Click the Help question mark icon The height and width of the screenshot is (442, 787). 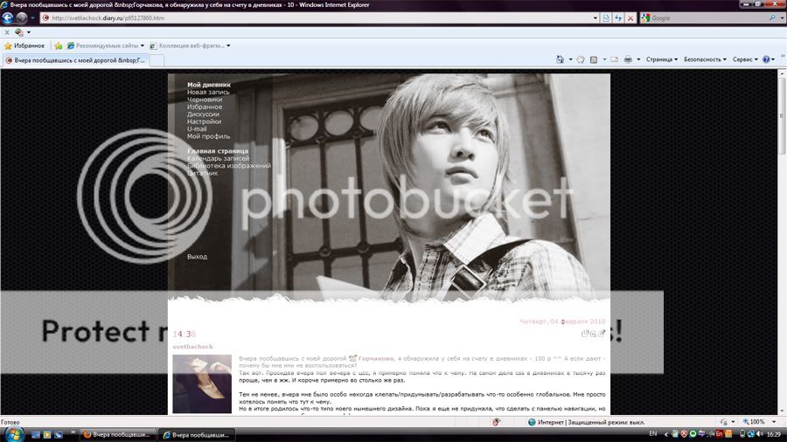(x=766, y=59)
